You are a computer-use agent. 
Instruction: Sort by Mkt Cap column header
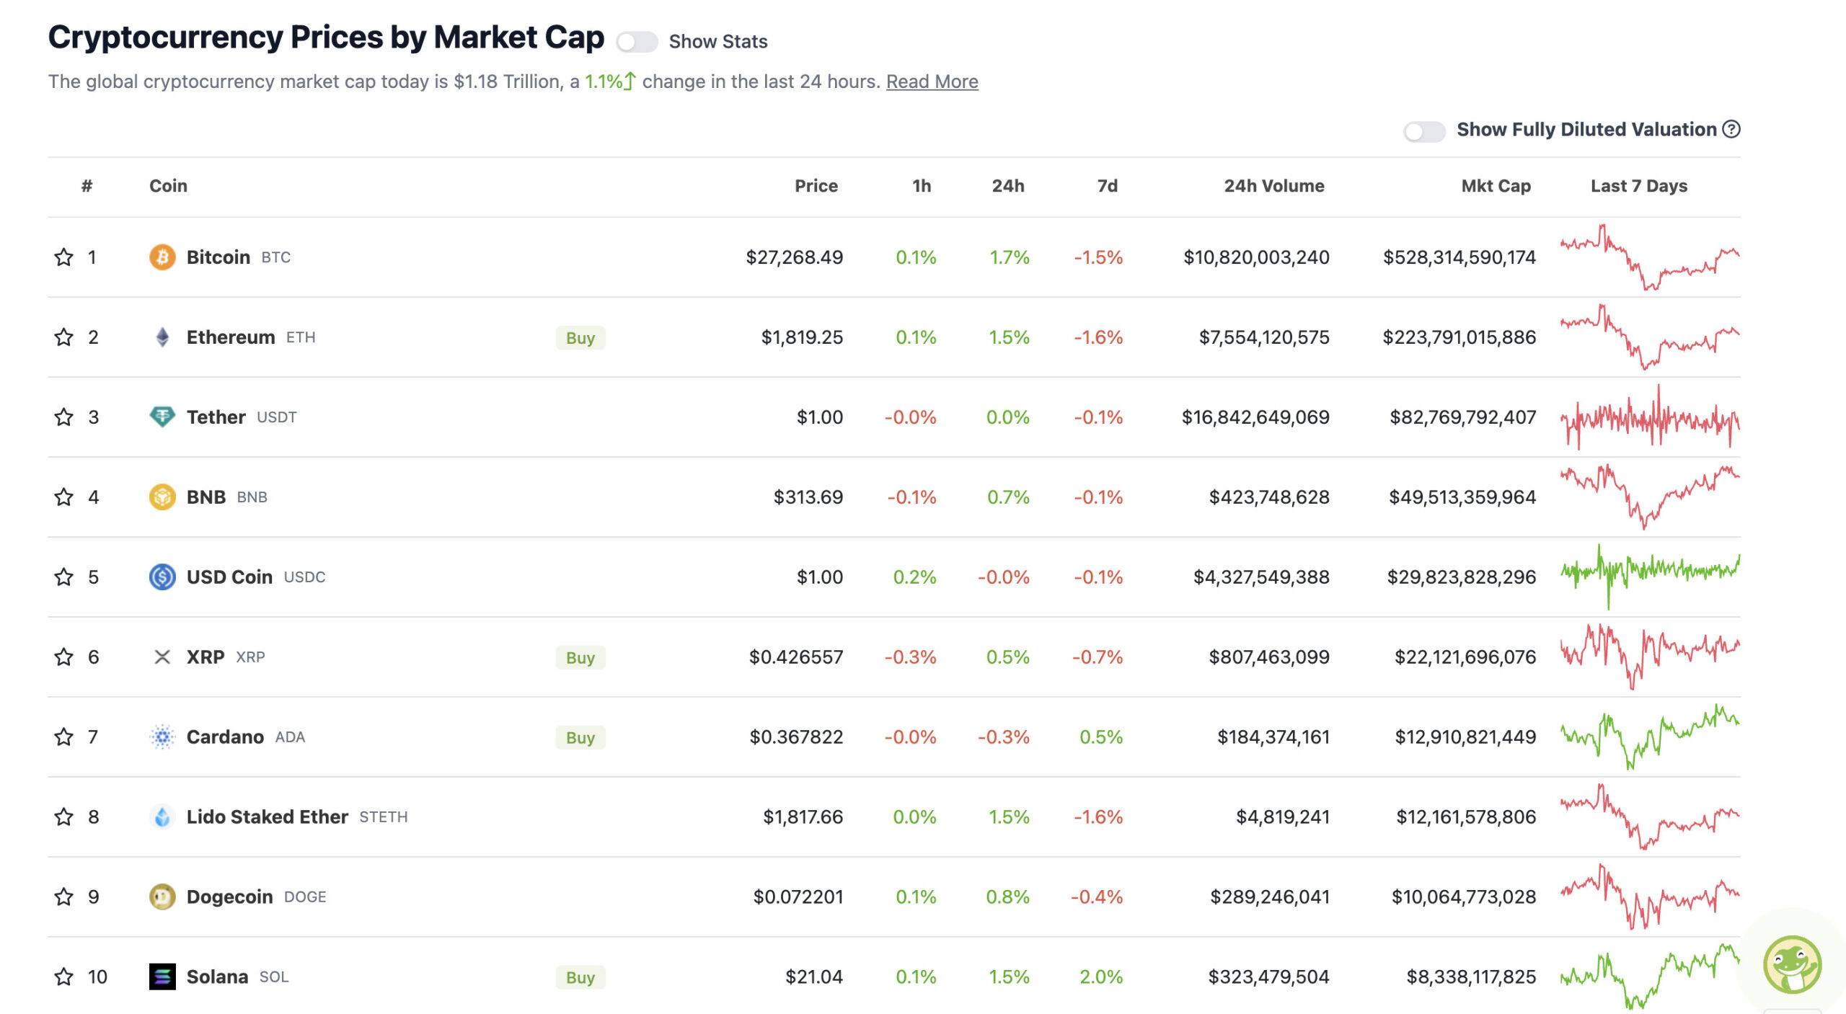click(x=1496, y=186)
